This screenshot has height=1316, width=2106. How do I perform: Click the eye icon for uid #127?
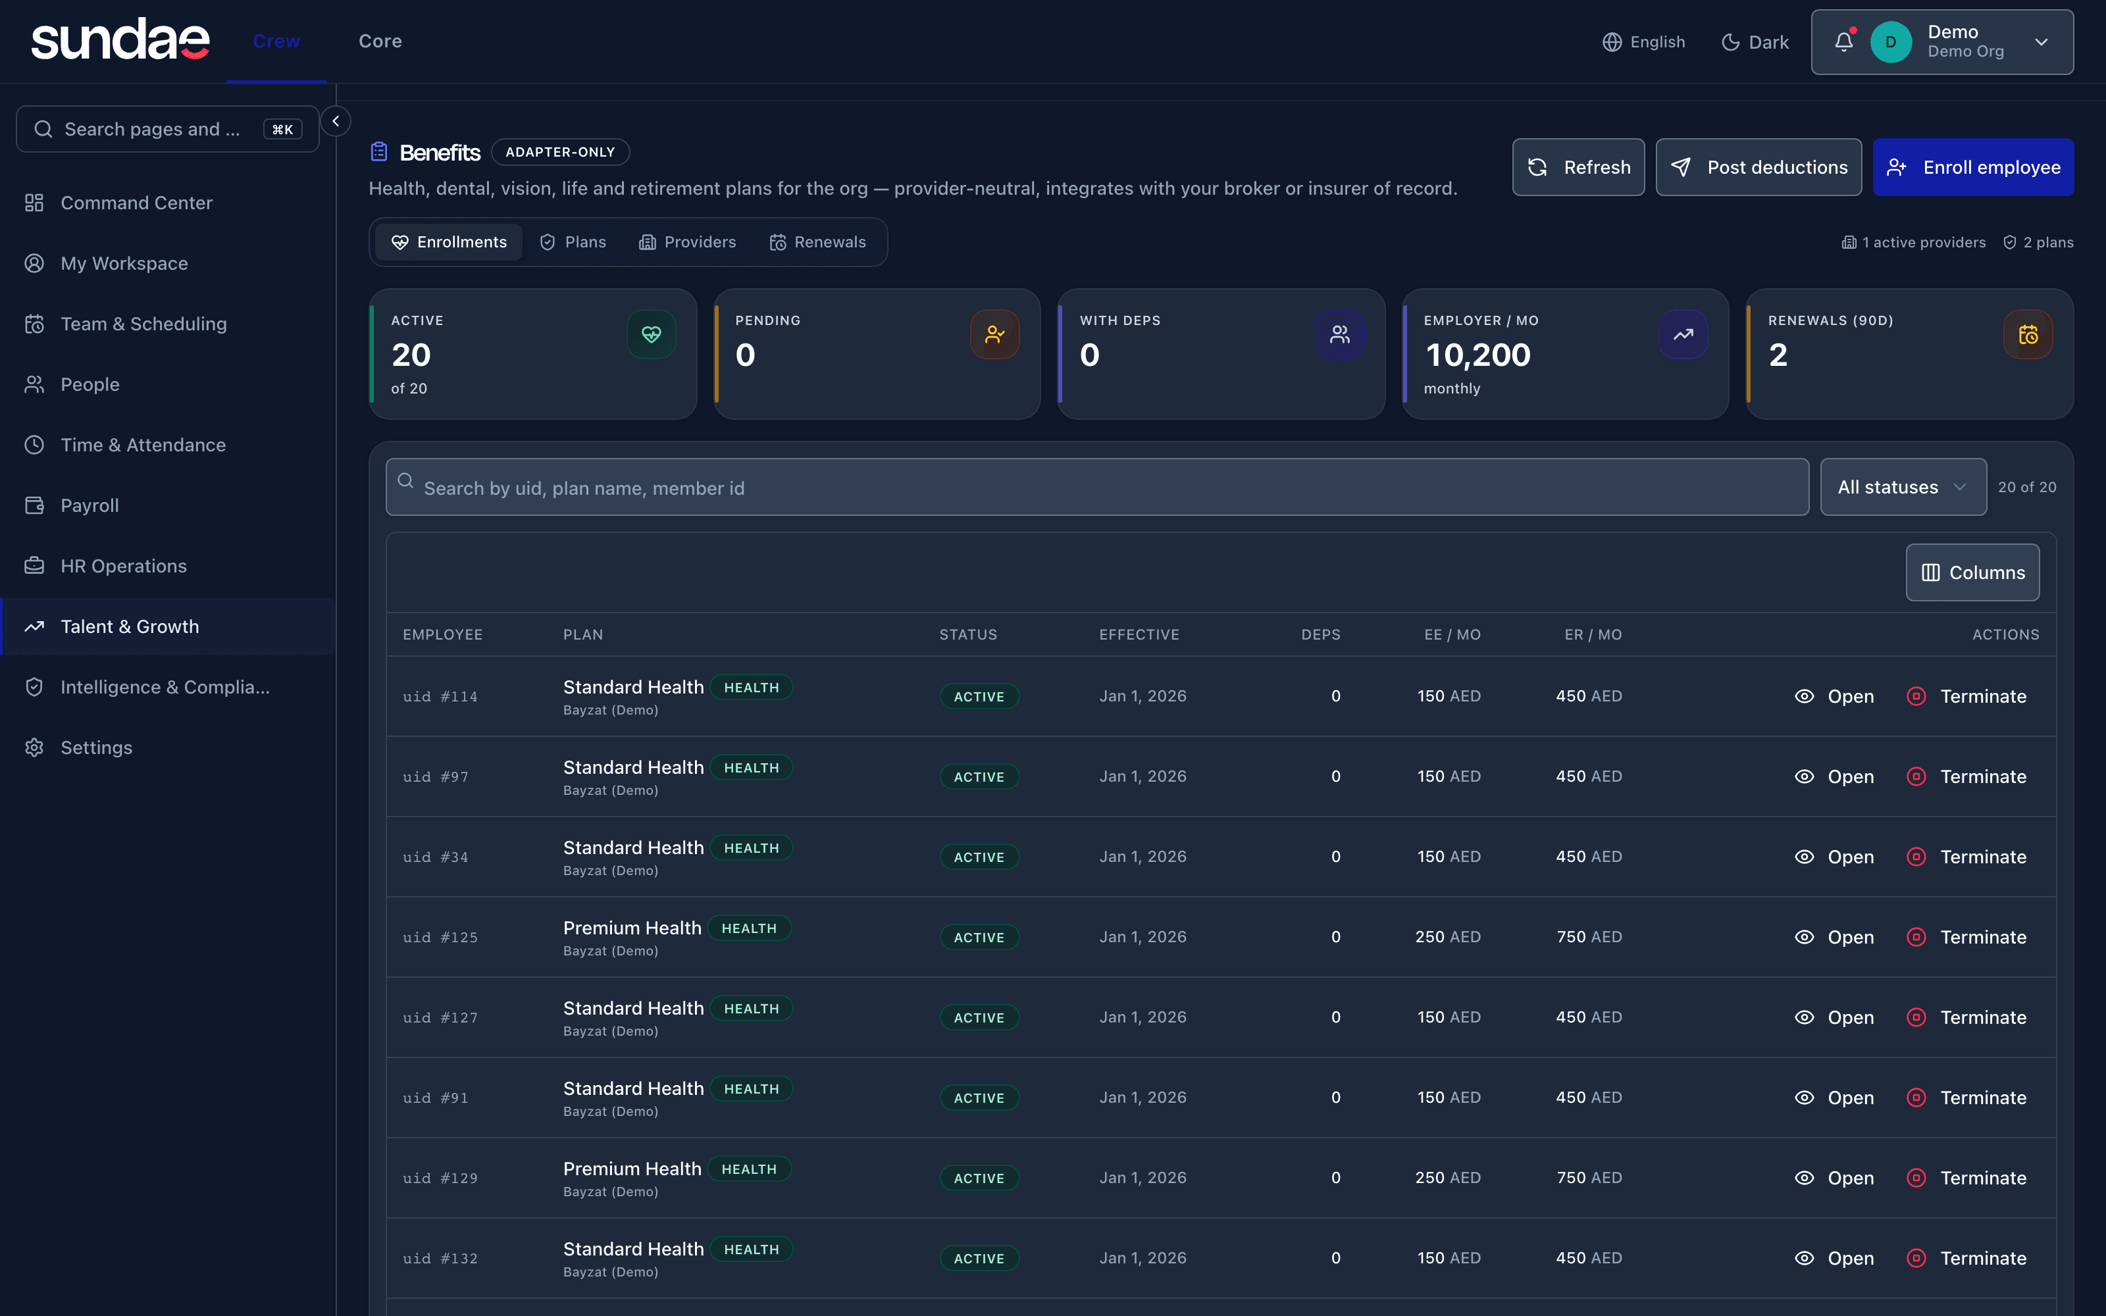(1804, 1017)
